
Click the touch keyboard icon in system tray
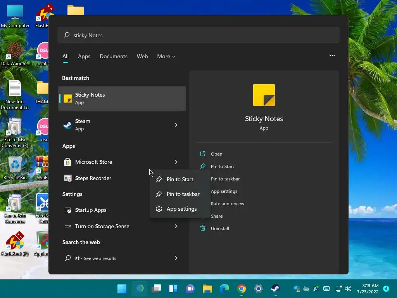point(326,289)
